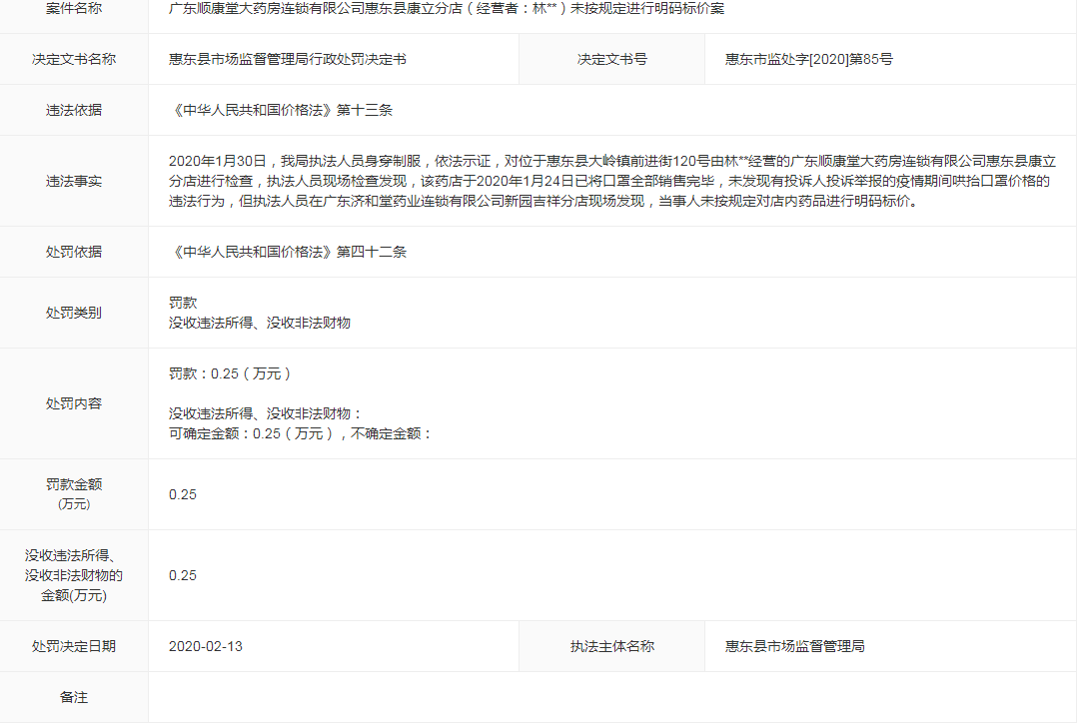
Task: Click the 处罚类别 label
Action: [x=74, y=313]
